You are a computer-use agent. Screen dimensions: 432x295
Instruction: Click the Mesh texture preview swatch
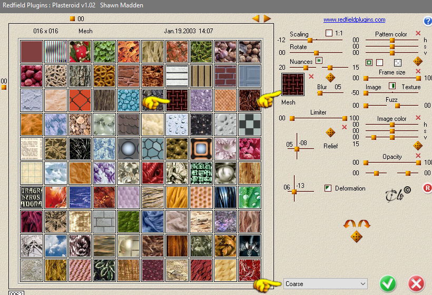[293, 84]
